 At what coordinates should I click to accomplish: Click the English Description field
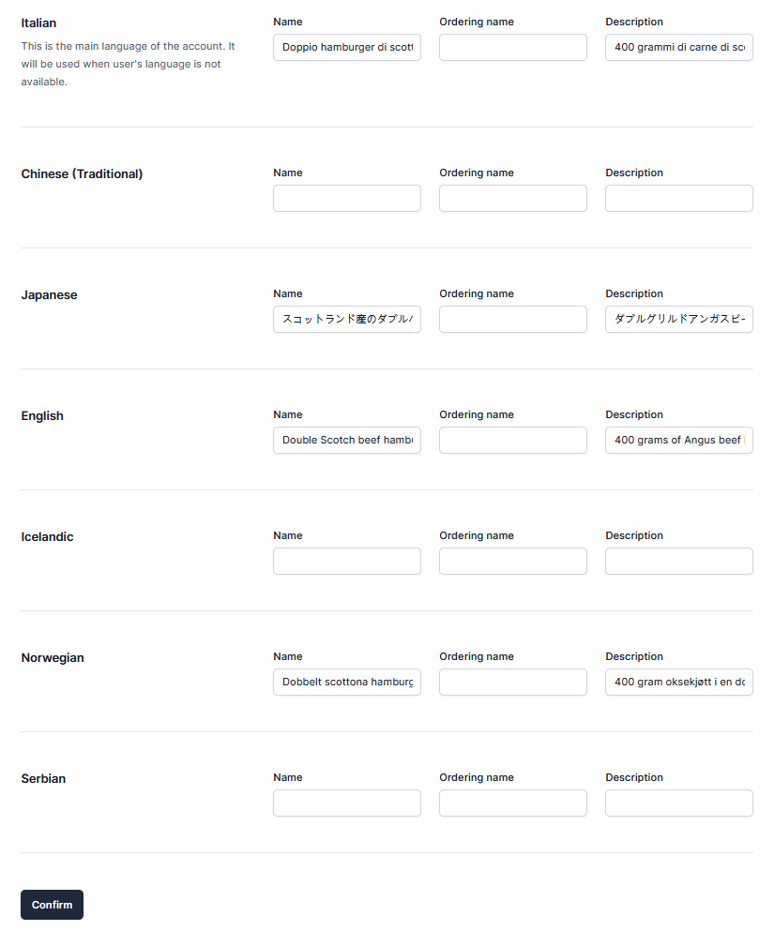(x=679, y=440)
